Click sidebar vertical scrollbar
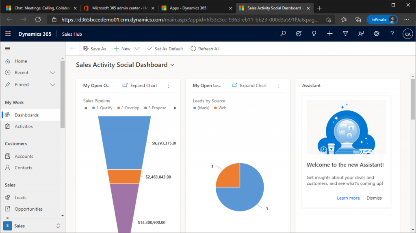 click(x=63, y=94)
